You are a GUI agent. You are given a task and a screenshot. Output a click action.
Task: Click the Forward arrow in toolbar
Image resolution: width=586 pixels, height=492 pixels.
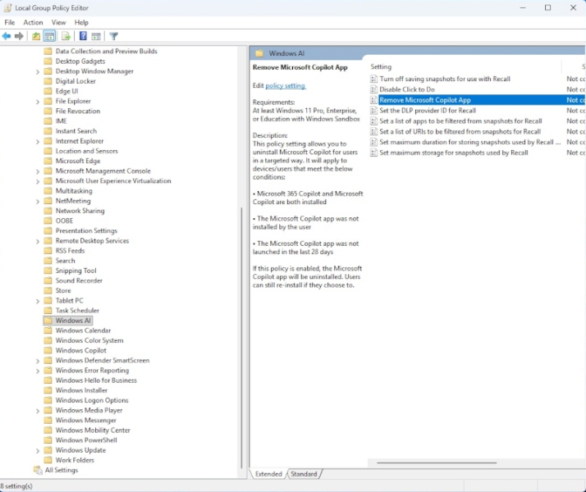pos(19,36)
